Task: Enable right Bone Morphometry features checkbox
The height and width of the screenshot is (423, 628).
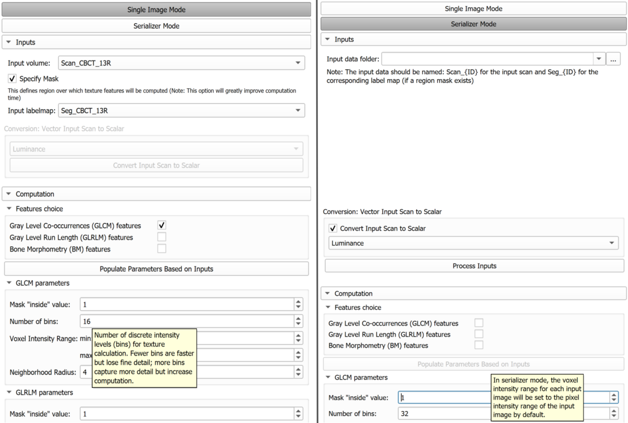Action: click(x=479, y=345)
